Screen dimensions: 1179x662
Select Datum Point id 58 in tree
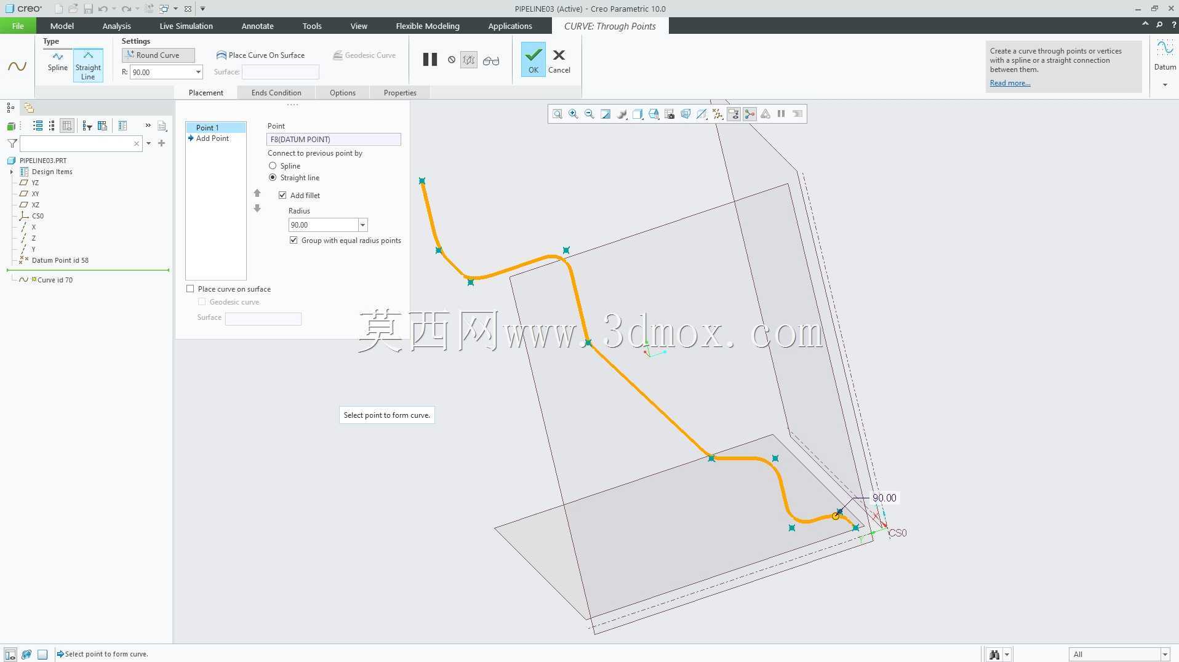point(60,260)
